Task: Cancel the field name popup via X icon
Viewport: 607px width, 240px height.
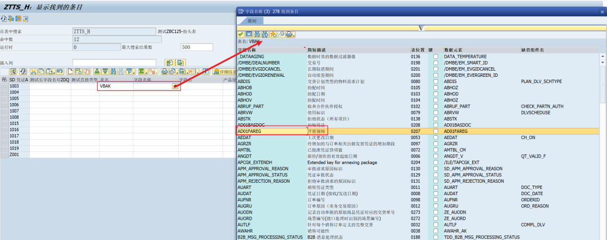Action: pyautogui.click(x=249, y=35)
